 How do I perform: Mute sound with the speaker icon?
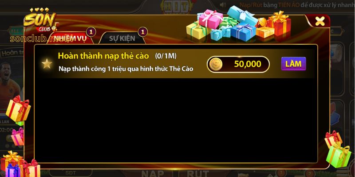(223, 5)
